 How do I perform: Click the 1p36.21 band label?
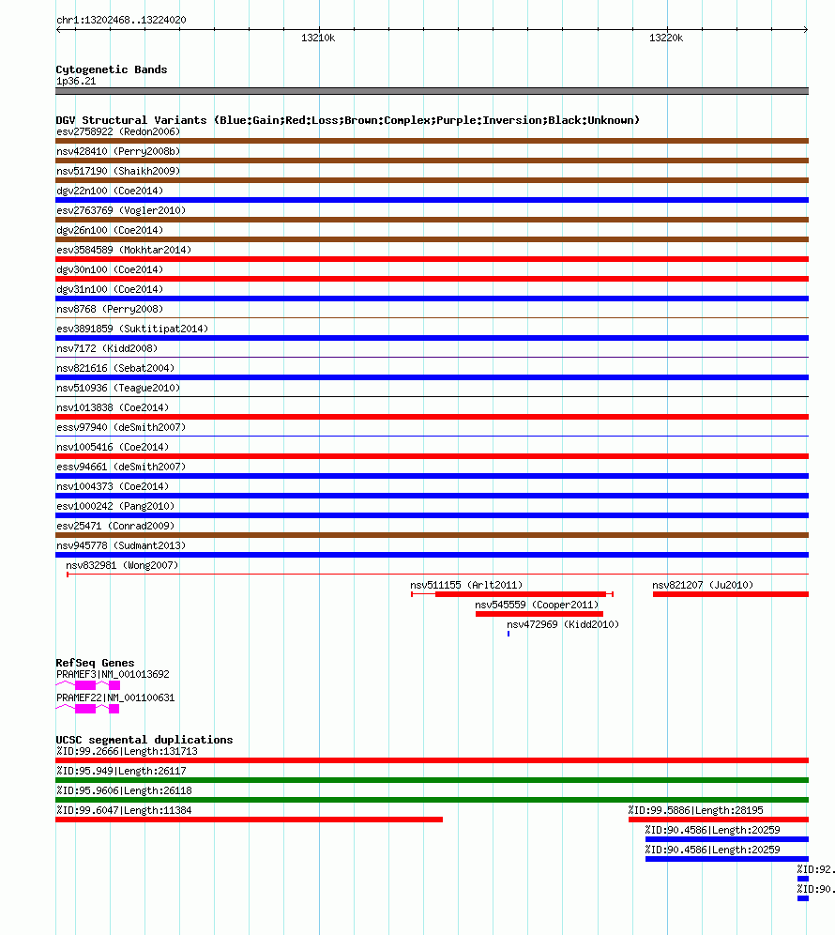click(x=76, y=81)
